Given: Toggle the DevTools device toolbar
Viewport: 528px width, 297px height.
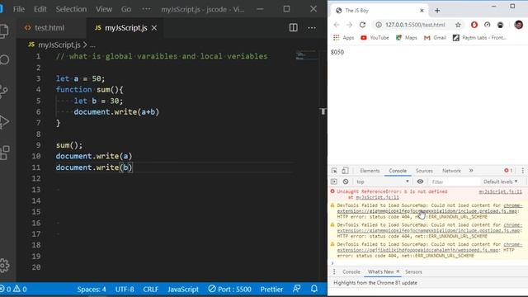Looking at the screenshot, I should pyautogui.click(x=345, y=171).
